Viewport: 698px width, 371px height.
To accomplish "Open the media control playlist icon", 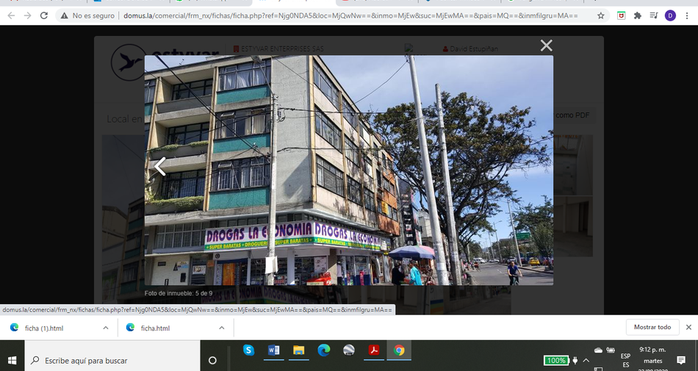I will [x=653, y=15].
